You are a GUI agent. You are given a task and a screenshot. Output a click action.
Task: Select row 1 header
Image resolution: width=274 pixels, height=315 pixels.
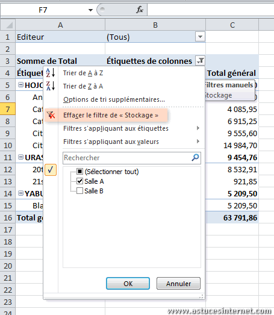(x=8, y=37)
